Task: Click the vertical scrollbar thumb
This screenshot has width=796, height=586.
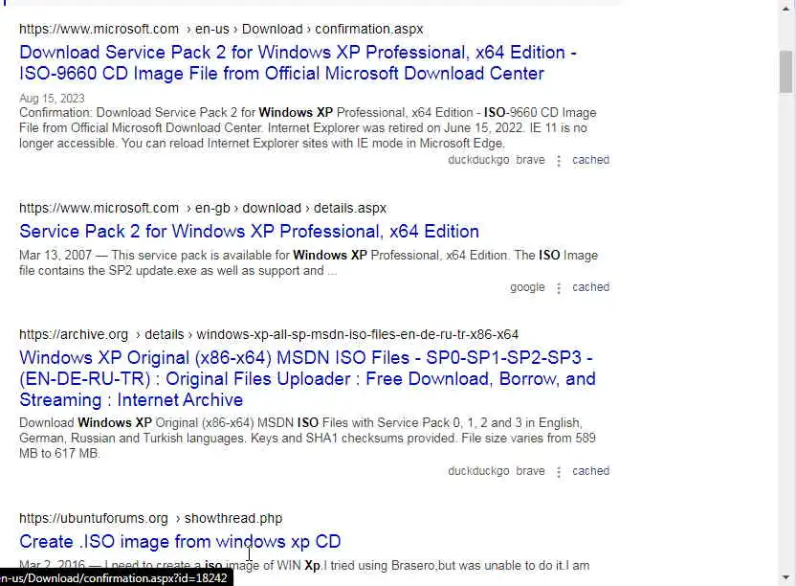Action: click(785, 72)
